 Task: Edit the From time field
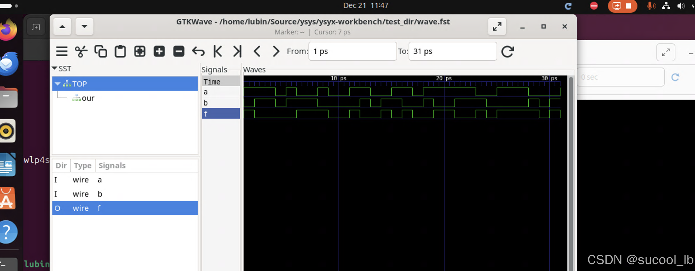(352, 51)
